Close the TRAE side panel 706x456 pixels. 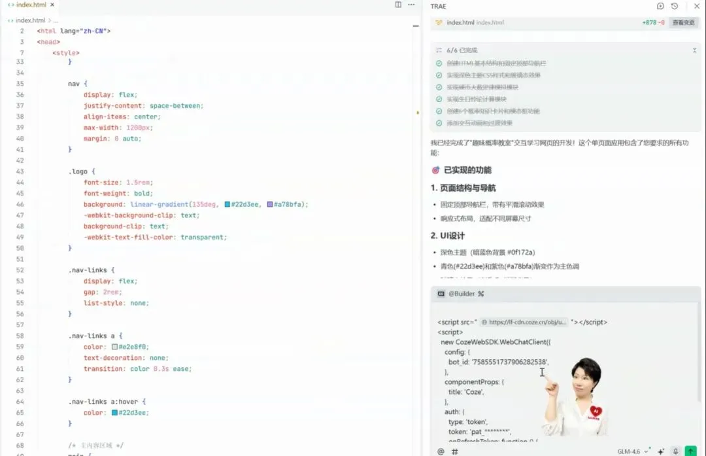[x=697, y=6]
